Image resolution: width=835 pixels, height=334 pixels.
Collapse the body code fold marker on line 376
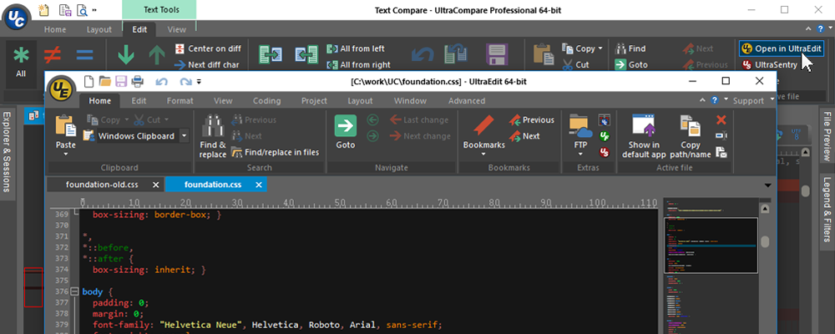tap(73, 291)
